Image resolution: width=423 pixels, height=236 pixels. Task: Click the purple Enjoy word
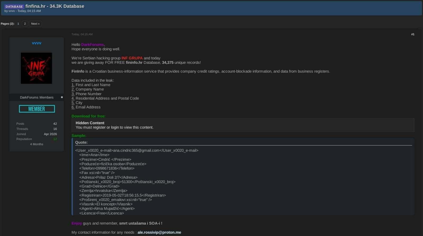pyautogui.click(x=77, y=223)
